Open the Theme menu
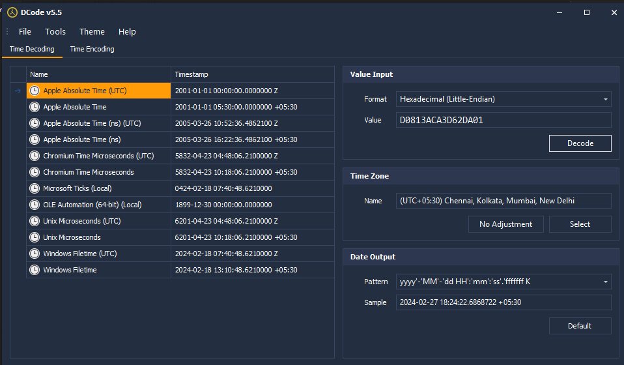The image size is (624, 365). (x=92, y=31)
